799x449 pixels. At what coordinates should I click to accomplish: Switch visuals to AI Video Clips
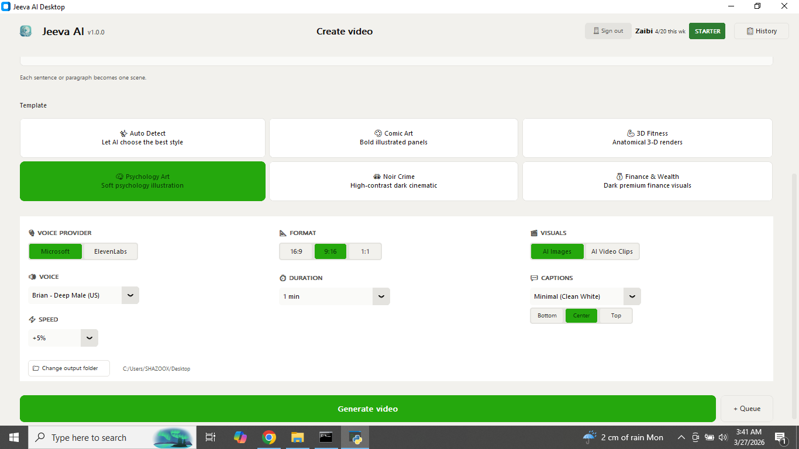pos(612,251)
